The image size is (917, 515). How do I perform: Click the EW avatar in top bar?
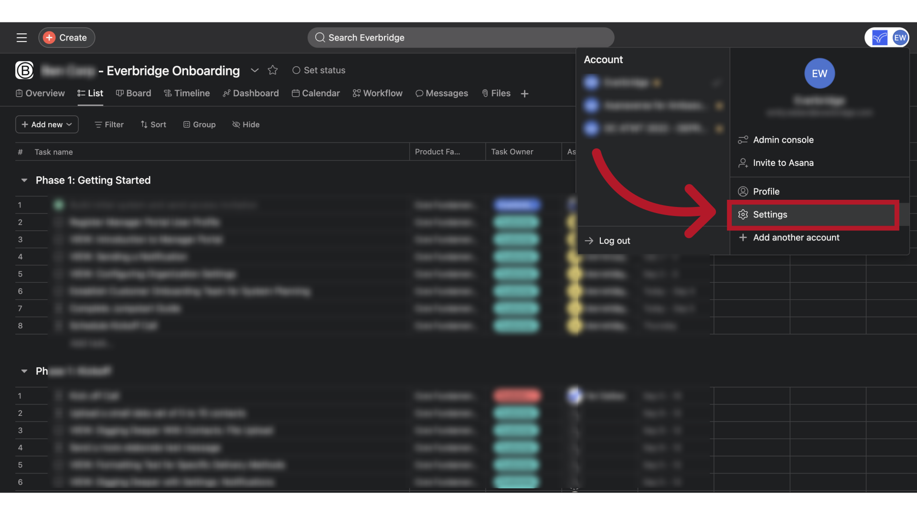900,38
